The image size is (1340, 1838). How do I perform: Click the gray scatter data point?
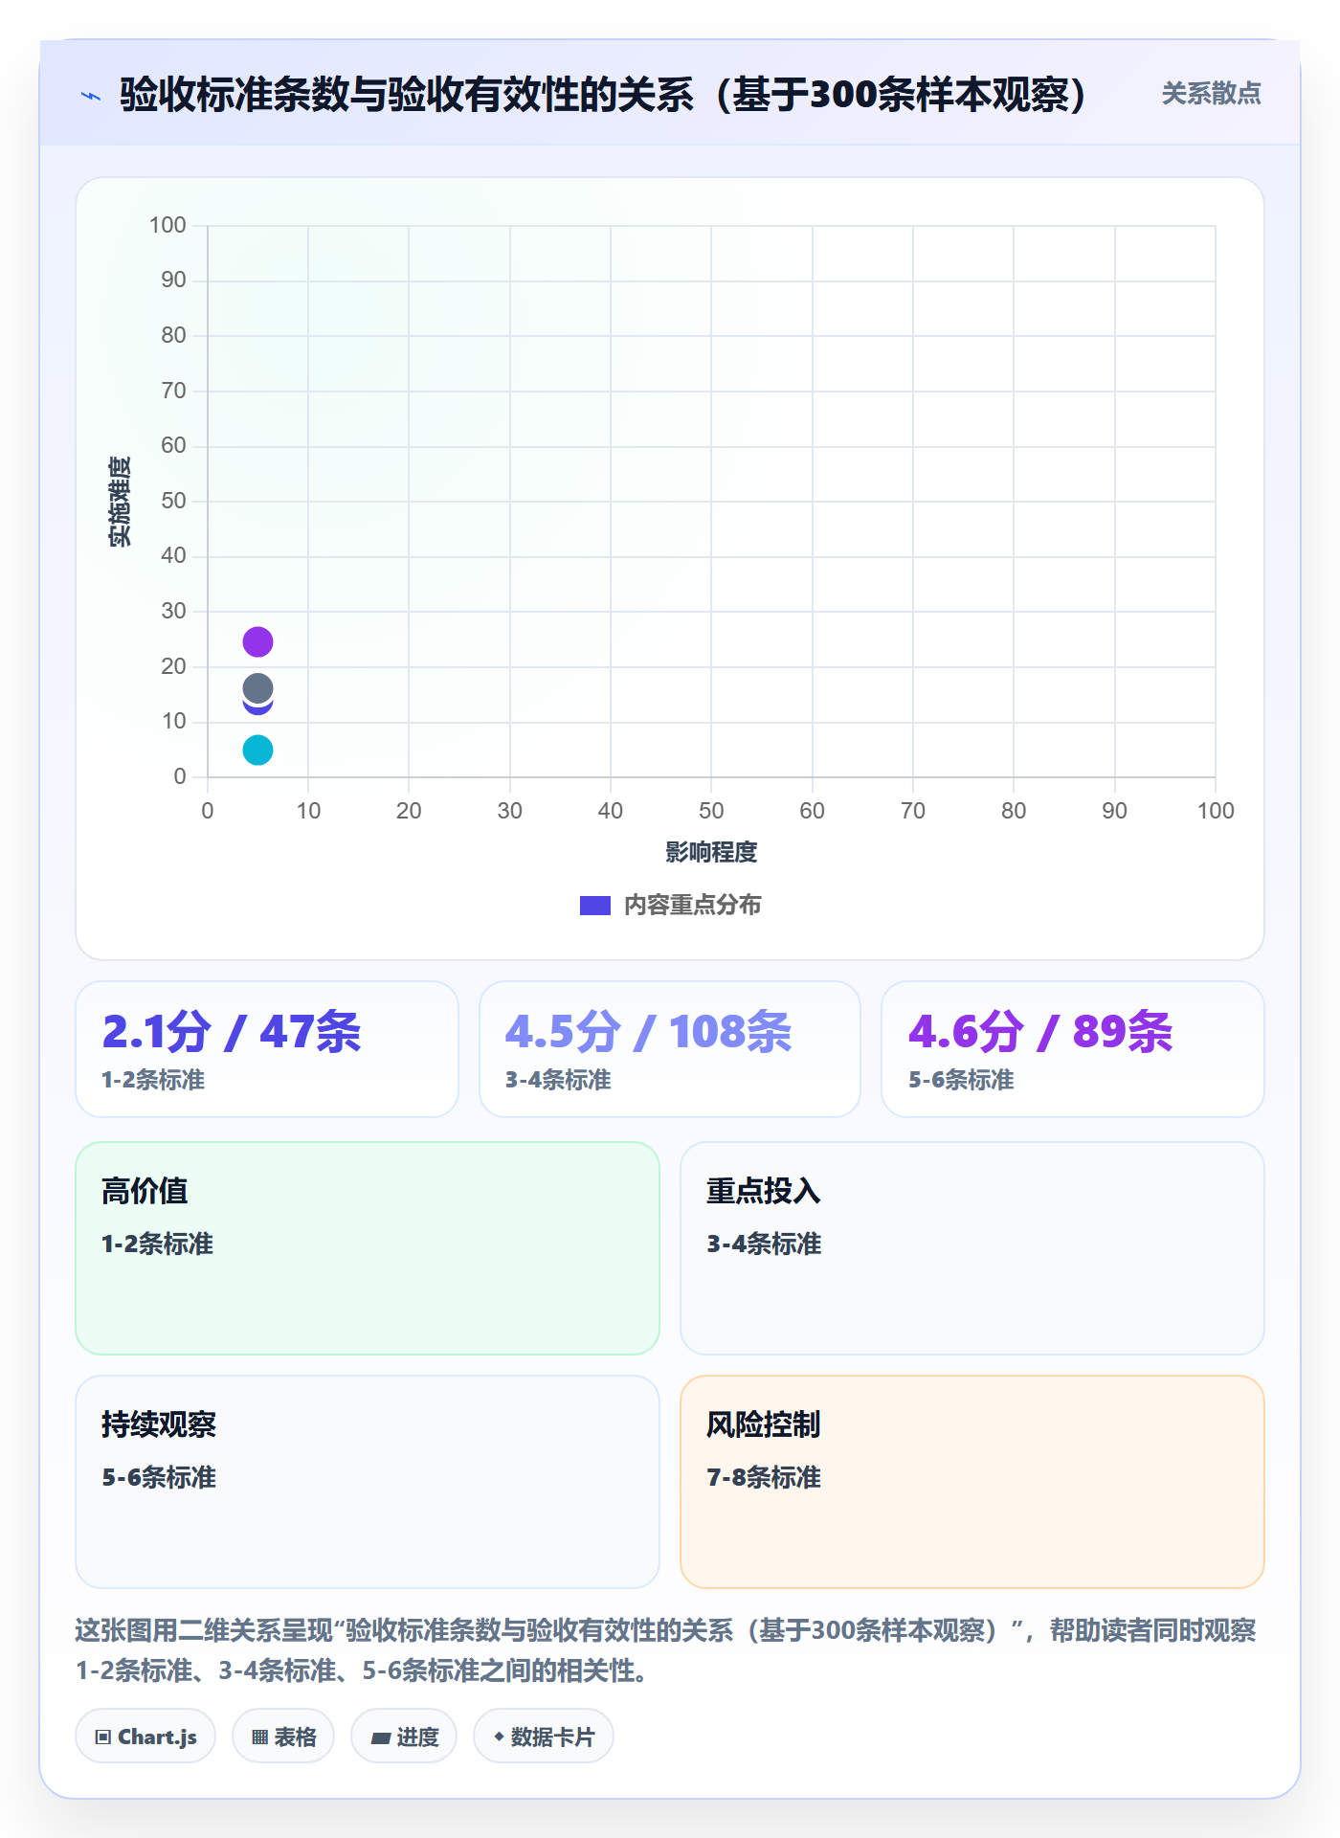(257, 687)
